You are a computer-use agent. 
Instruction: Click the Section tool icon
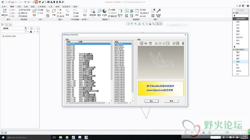click(x=99, y=11)
